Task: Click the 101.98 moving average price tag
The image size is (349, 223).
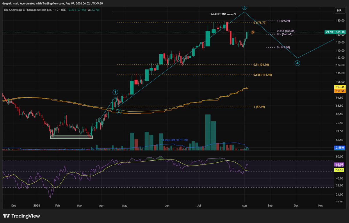Action: point(340,91)
